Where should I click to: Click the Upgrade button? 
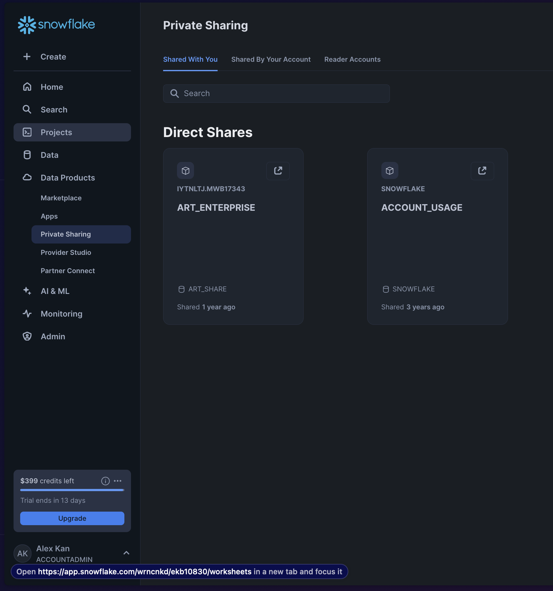[72, 519]
